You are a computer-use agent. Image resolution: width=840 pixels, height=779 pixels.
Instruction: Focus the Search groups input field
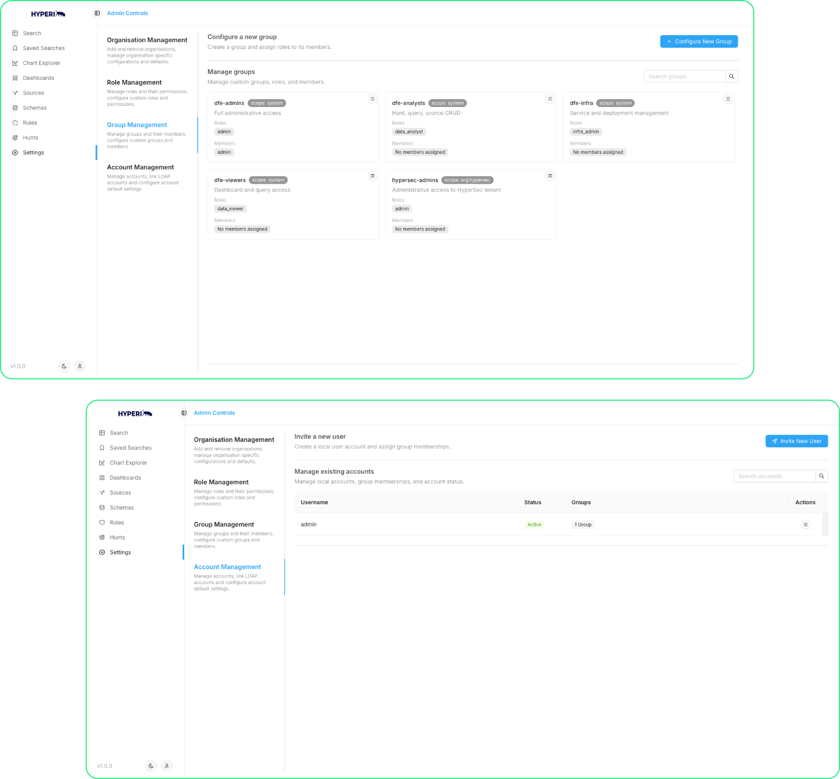coord(684,77)
